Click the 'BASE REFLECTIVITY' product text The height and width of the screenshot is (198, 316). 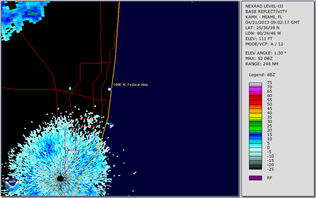[x=266, y=12]
